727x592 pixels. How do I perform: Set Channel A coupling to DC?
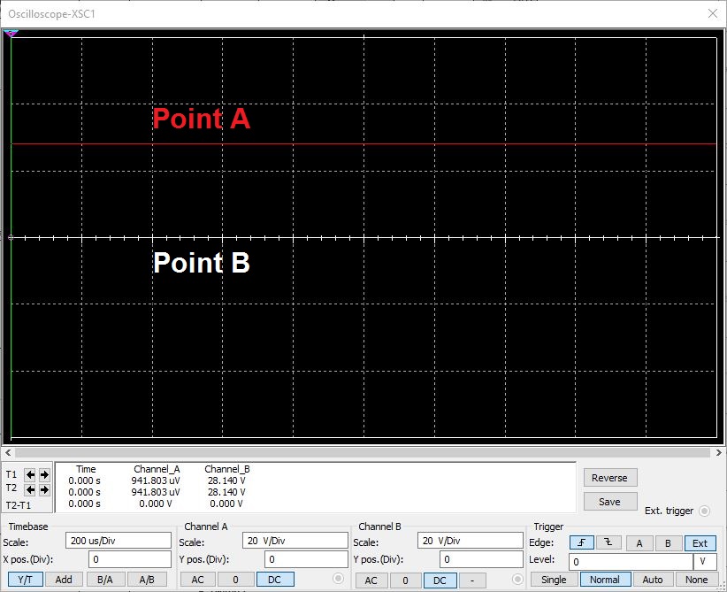[274, 580]
